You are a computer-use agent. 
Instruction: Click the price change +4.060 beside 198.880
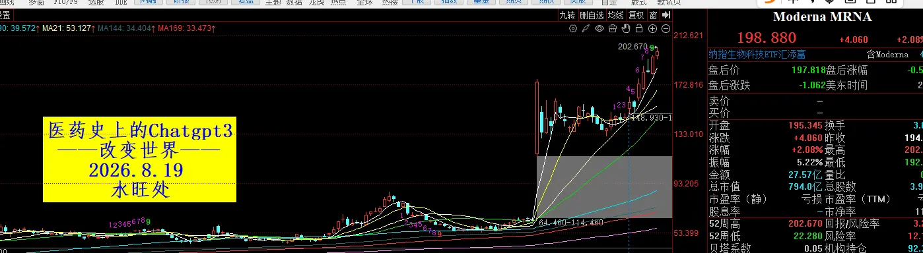853,40
